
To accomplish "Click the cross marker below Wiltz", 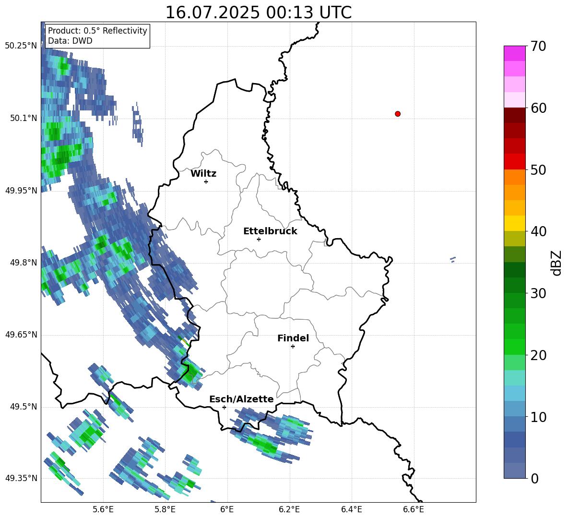I will tap(206, 181).
